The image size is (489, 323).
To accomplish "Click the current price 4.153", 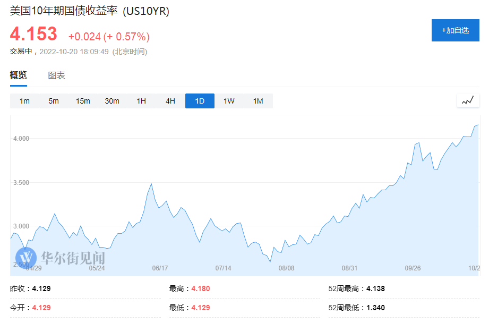I will 33,34.
